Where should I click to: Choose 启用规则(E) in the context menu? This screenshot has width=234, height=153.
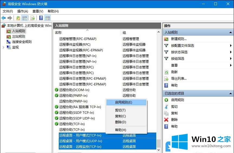(123, 102)
